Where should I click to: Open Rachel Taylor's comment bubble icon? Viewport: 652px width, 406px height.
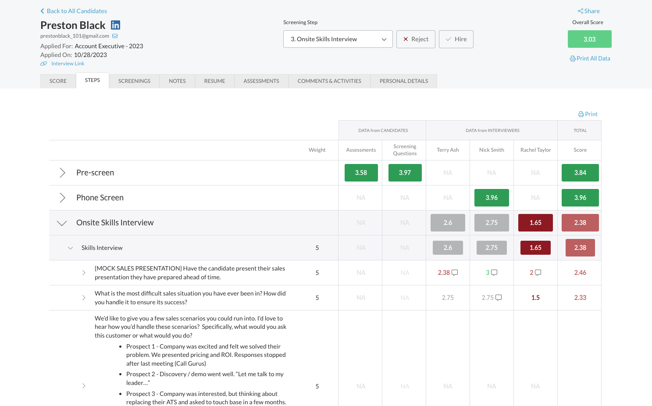click(x=538, y=273)
